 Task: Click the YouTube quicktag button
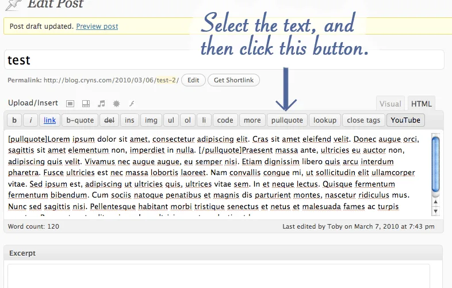[x=405, y=120]
